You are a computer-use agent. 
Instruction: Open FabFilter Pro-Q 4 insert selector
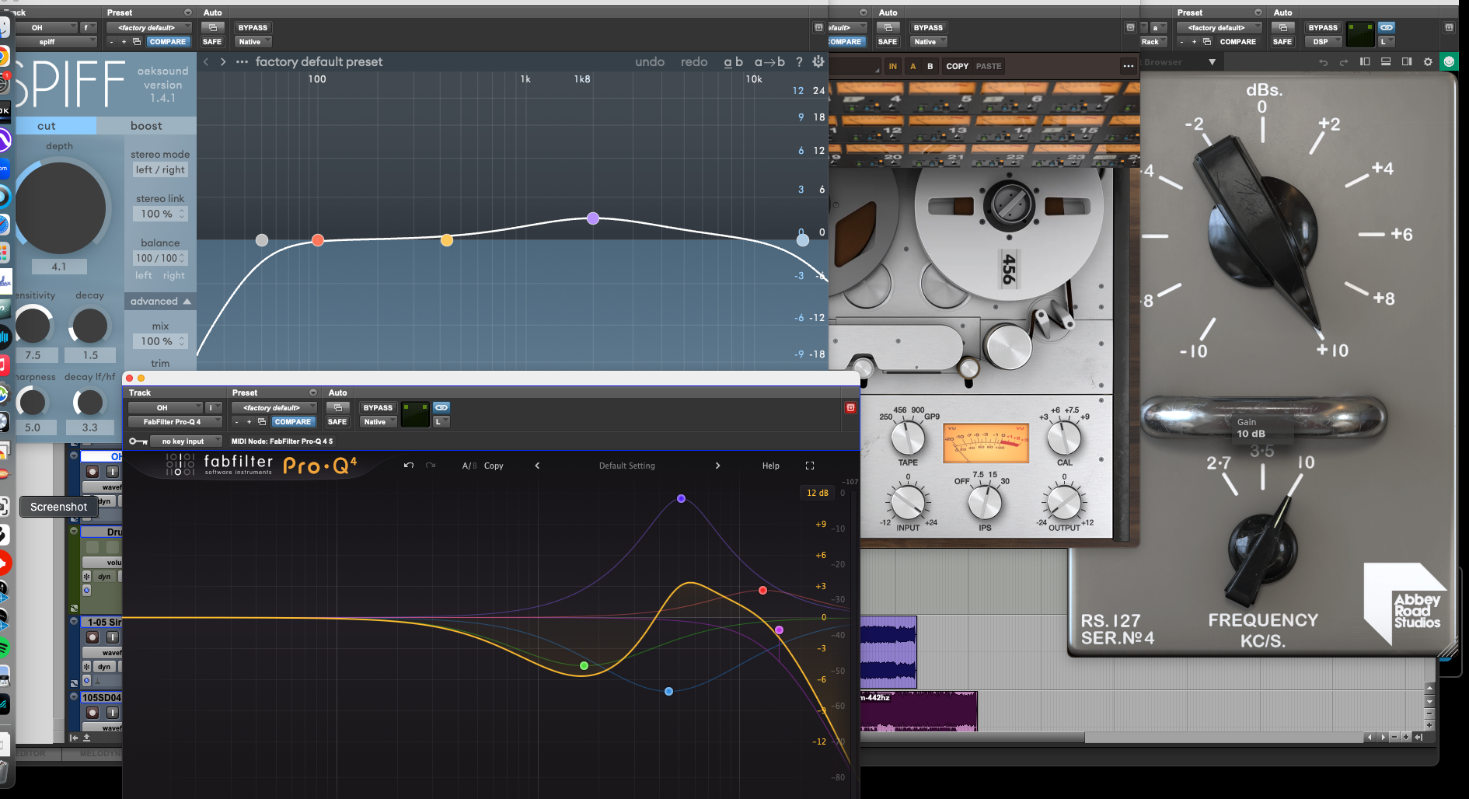[175, 421]
